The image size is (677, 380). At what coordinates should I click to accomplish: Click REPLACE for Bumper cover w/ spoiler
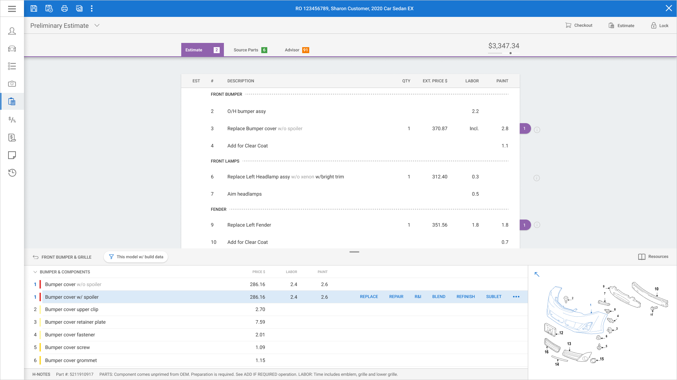369,297
